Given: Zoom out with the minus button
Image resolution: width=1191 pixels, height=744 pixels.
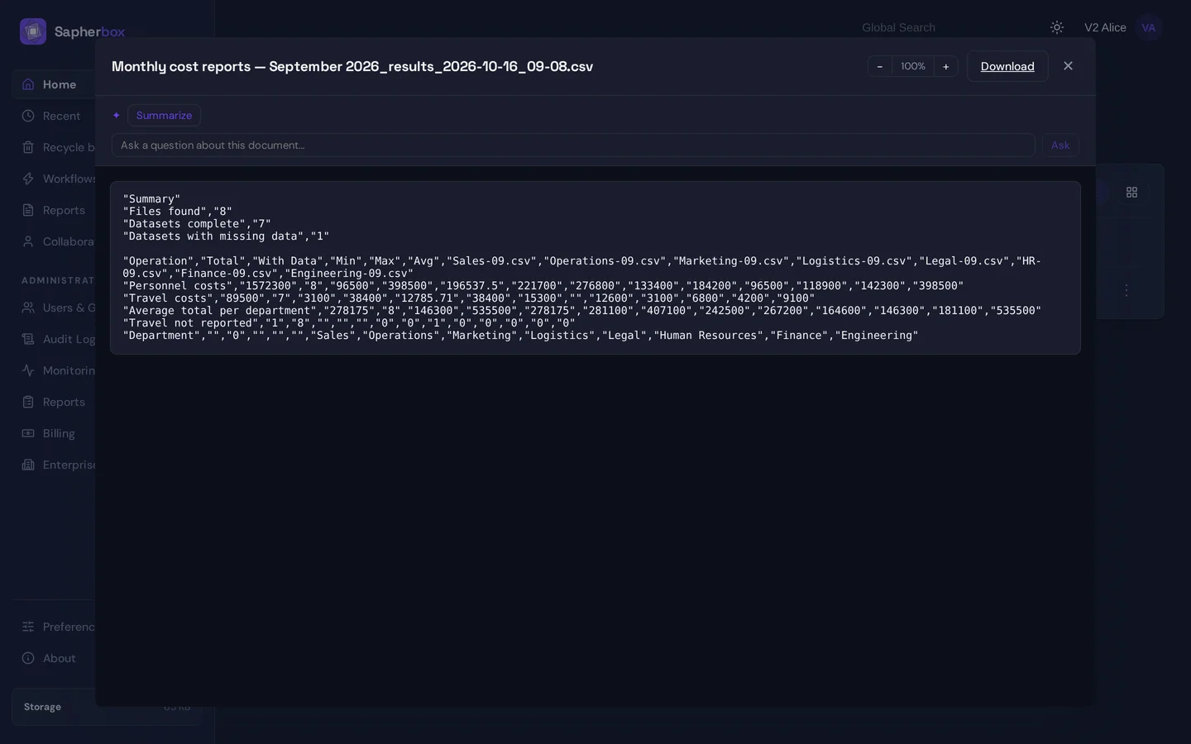Looking at the screenshot, I should (x=880, y=66).
